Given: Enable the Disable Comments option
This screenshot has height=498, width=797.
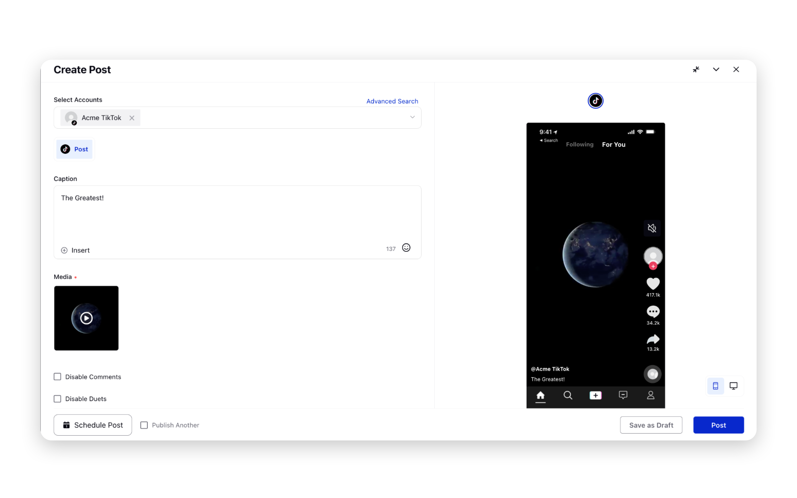Looking at the screenshot, I should (57, 377).
